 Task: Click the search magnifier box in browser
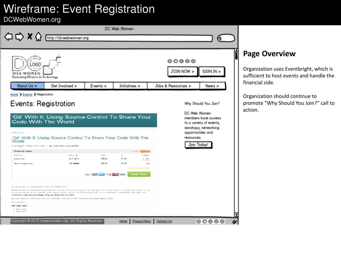click(x=226, y=38)
